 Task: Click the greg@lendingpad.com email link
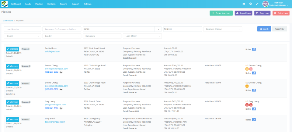[55, 104]
